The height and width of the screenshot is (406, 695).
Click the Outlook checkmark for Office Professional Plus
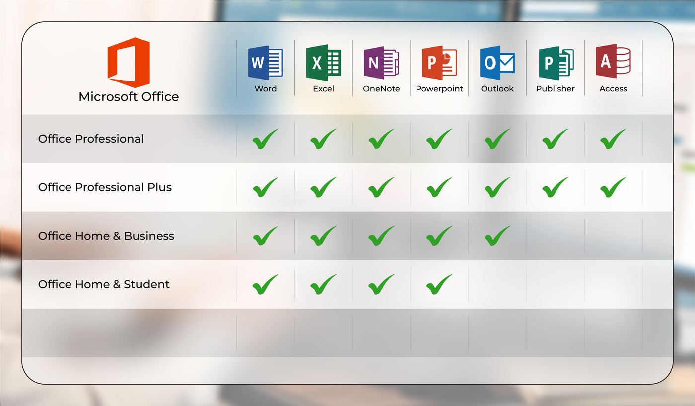pyautogui.click(x=497, y=187)
